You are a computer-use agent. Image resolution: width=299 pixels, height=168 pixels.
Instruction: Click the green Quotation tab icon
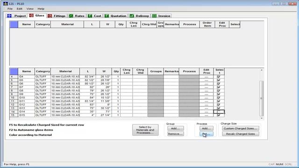[x=107, y=16]
